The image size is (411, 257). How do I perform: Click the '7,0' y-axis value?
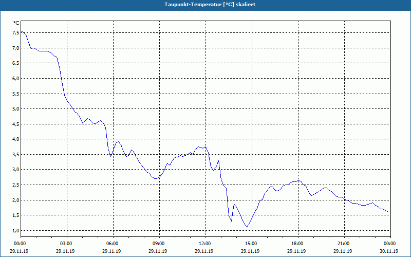16,48
